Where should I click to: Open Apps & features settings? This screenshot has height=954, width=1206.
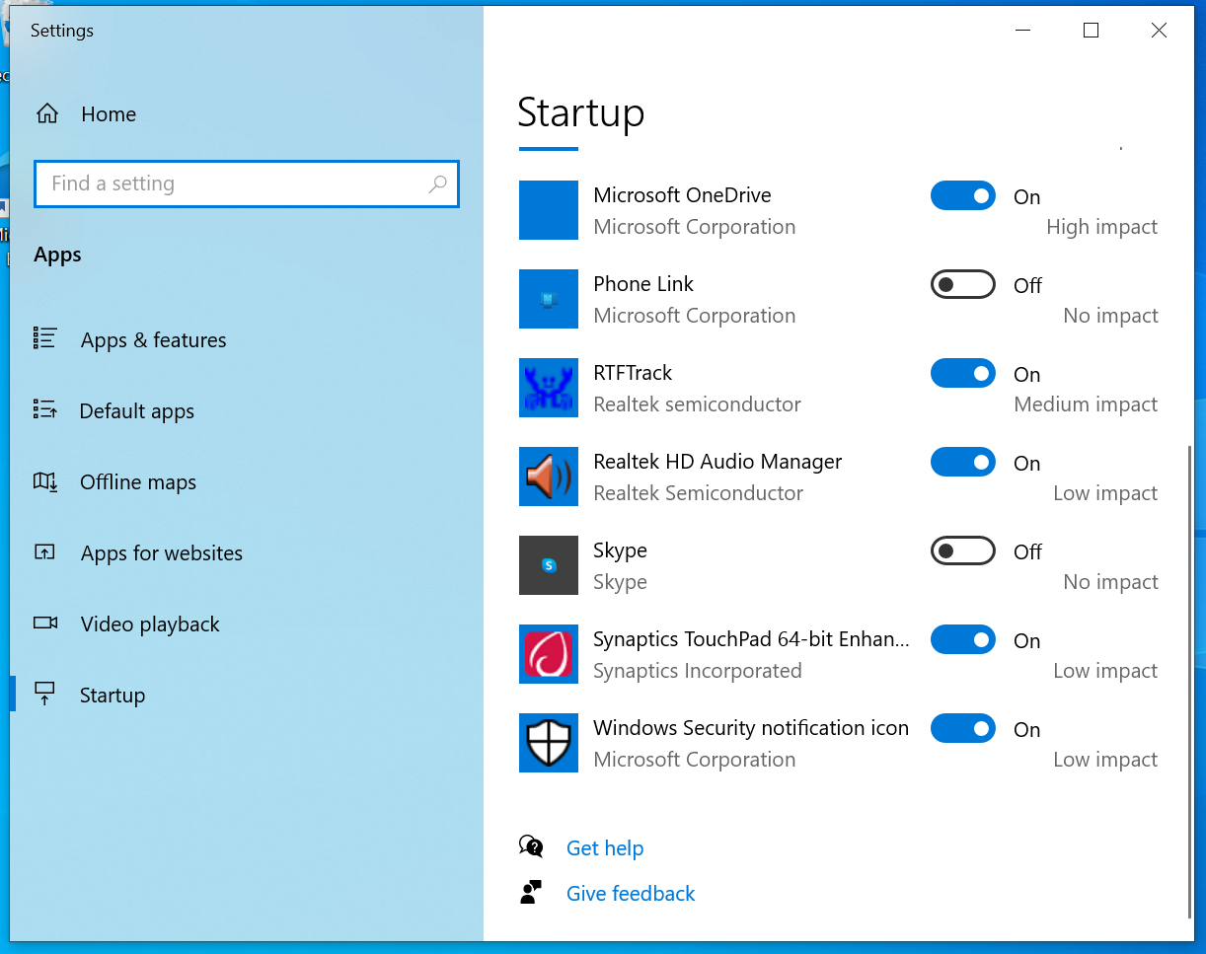(152, 339)
